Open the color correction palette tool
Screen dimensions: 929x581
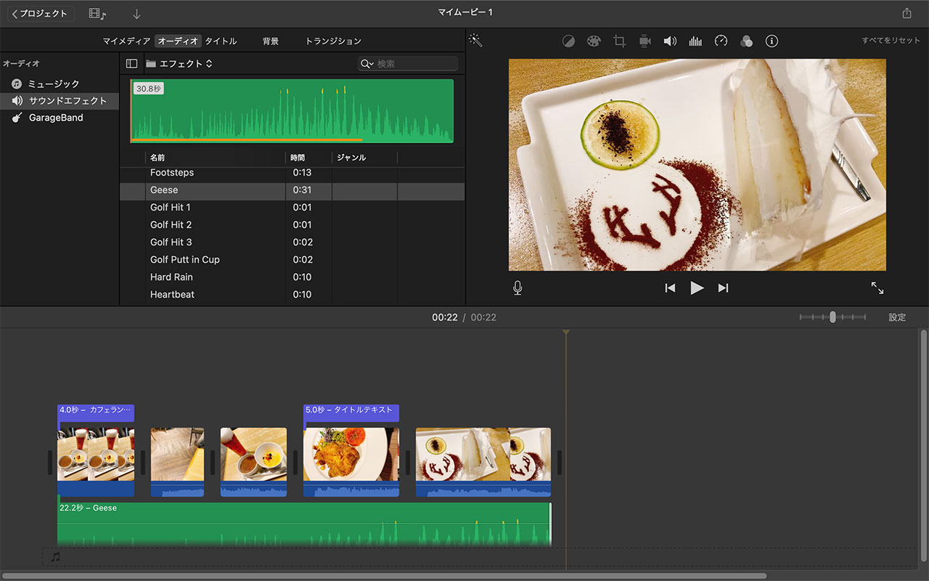pyautogui.click(x=594, y=41)
